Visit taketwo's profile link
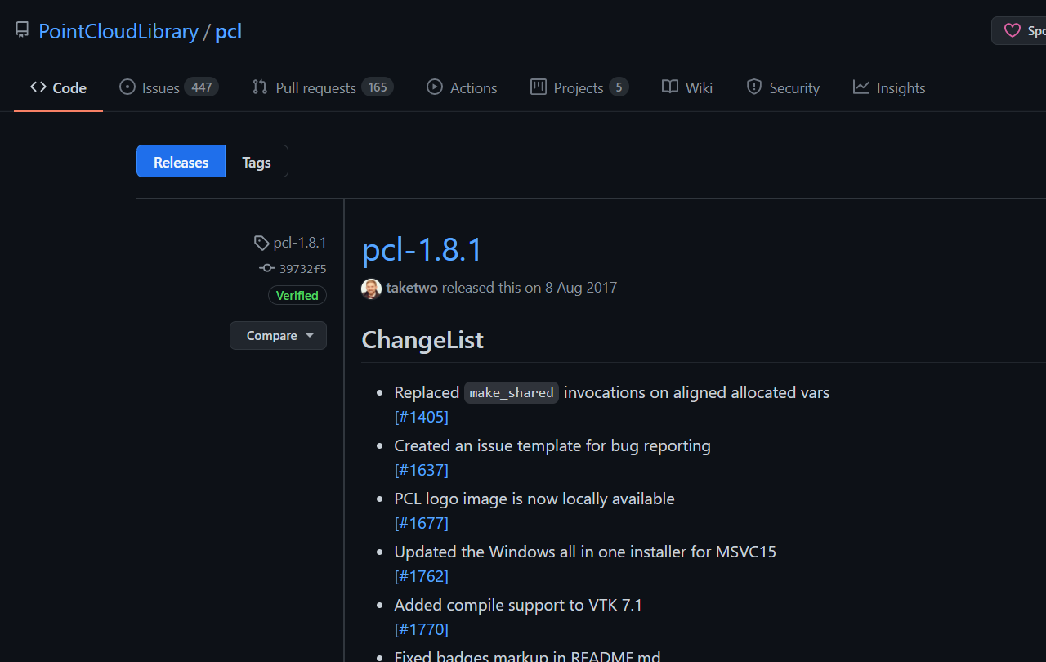The image size is (1046, 662). (x=411, y=288)
